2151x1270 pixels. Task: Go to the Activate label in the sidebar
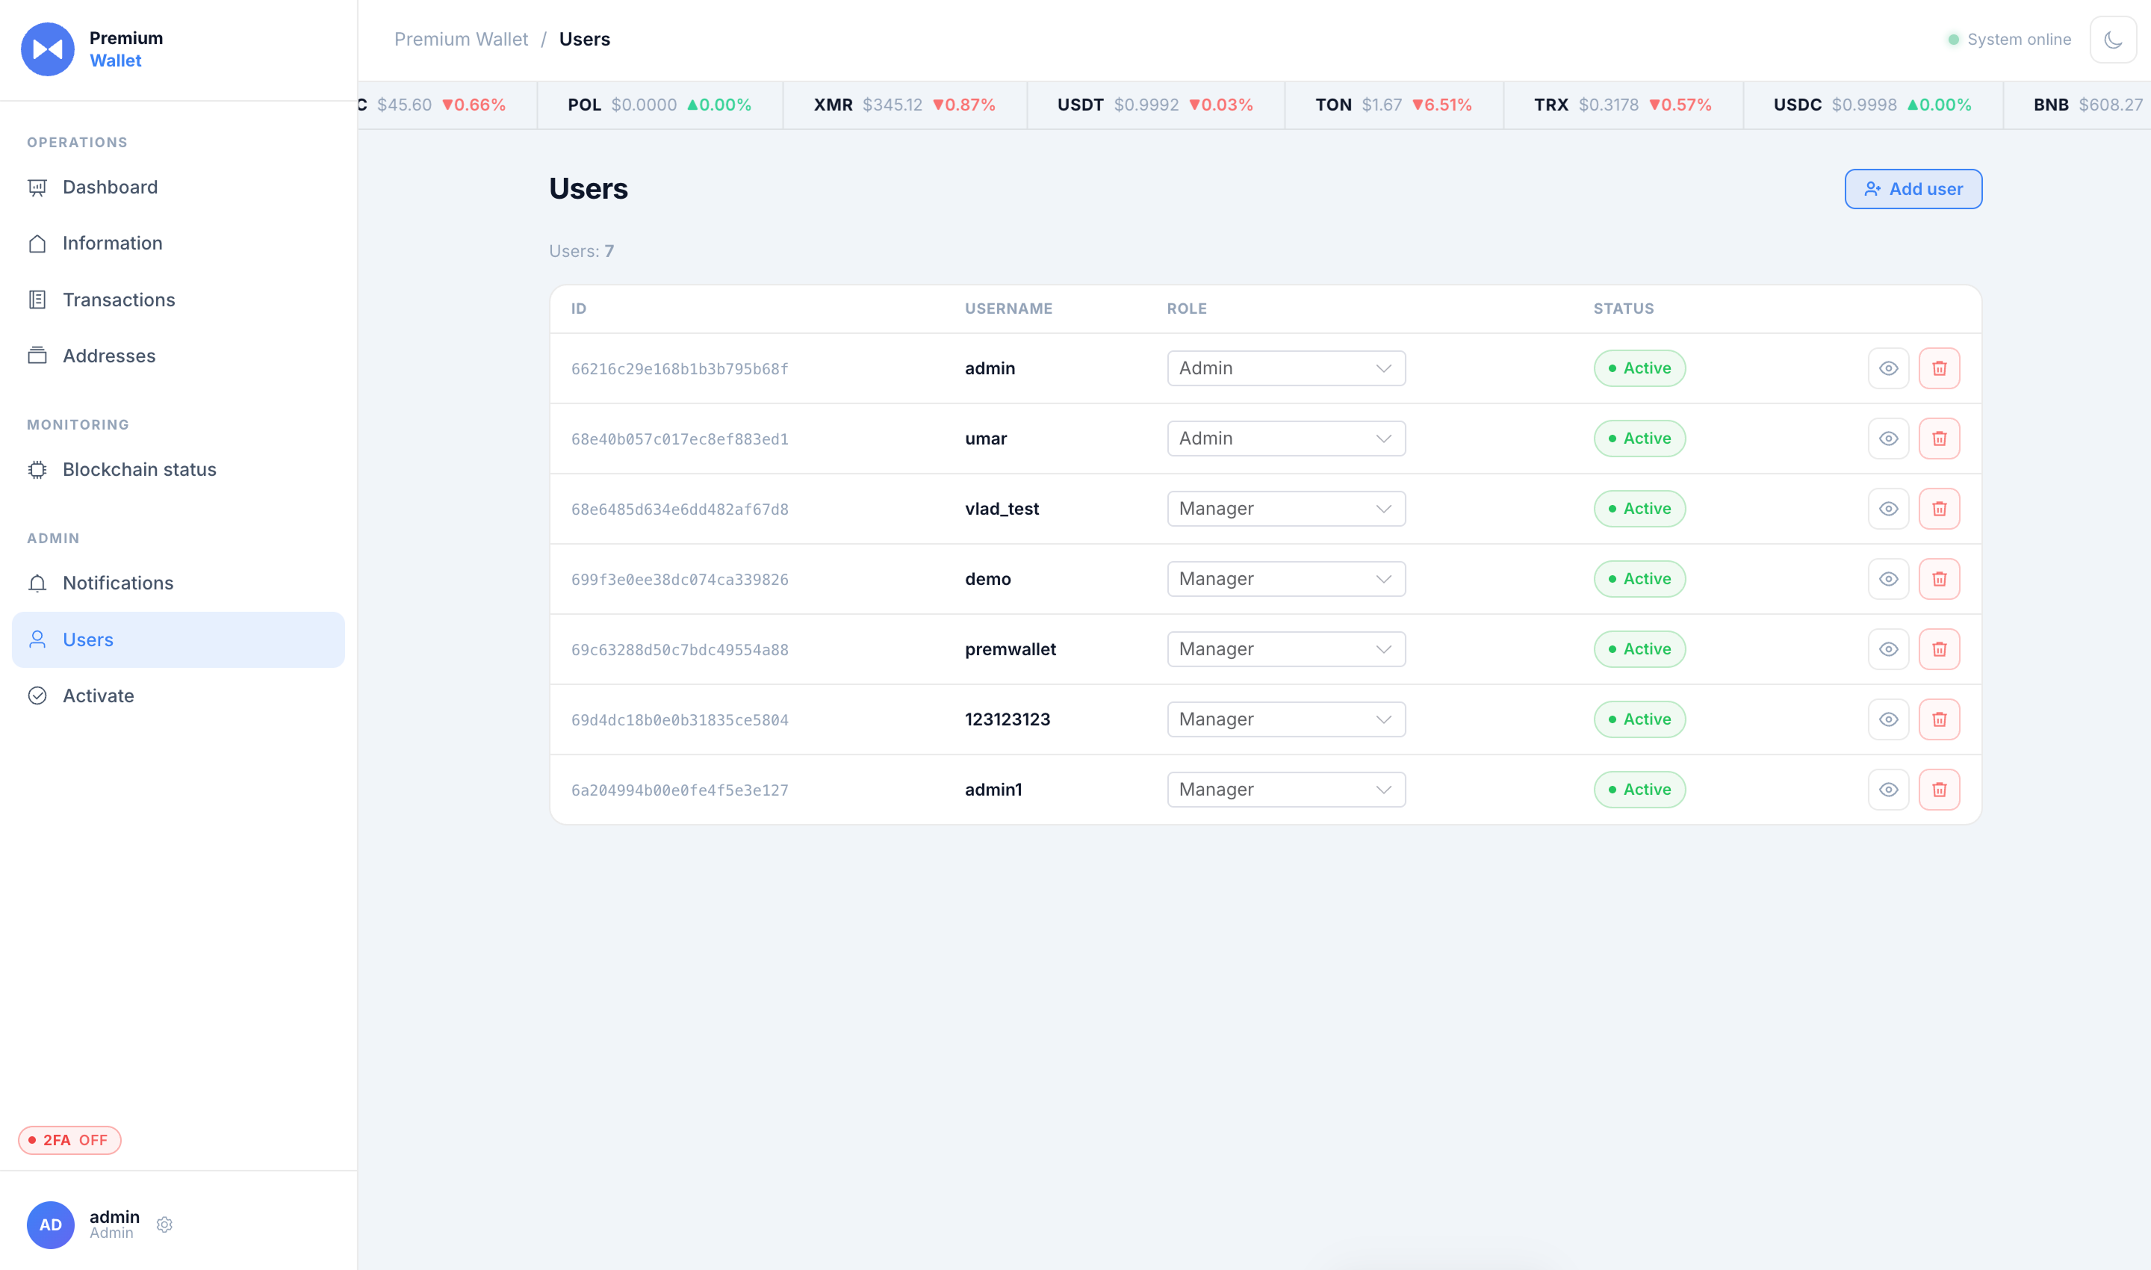click(99, 696)
